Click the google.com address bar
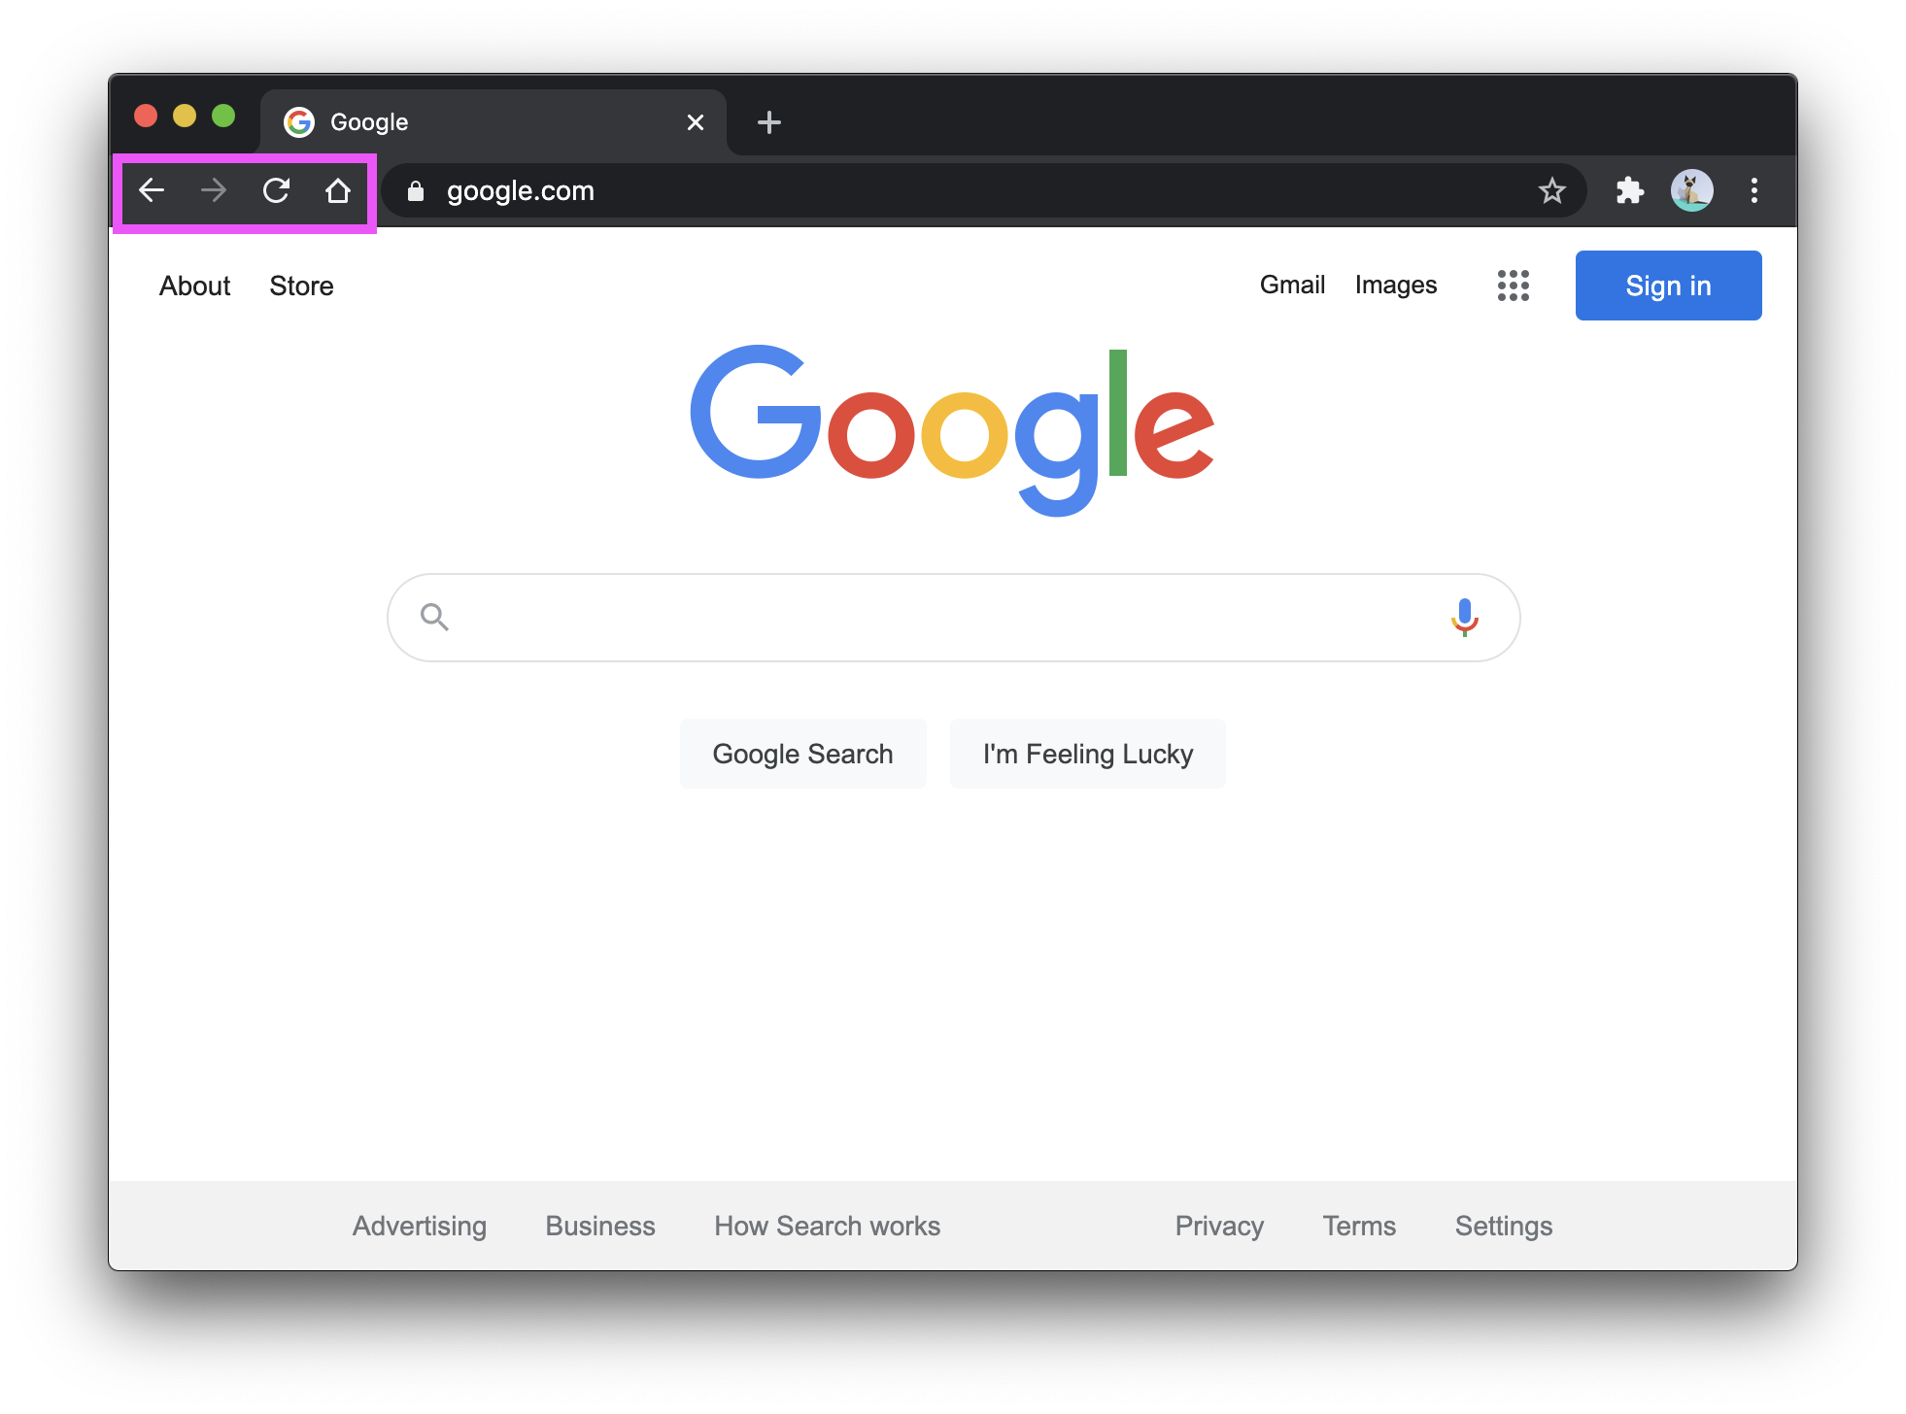This screenshot has width=1906, height=1414. (983, 190)
